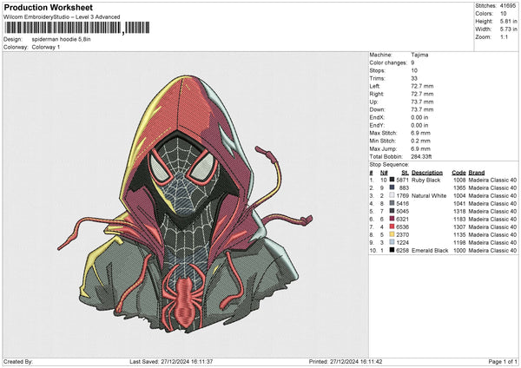Click the design barcode
Screen dimensions: 521x368
click(x=76, y=28)
